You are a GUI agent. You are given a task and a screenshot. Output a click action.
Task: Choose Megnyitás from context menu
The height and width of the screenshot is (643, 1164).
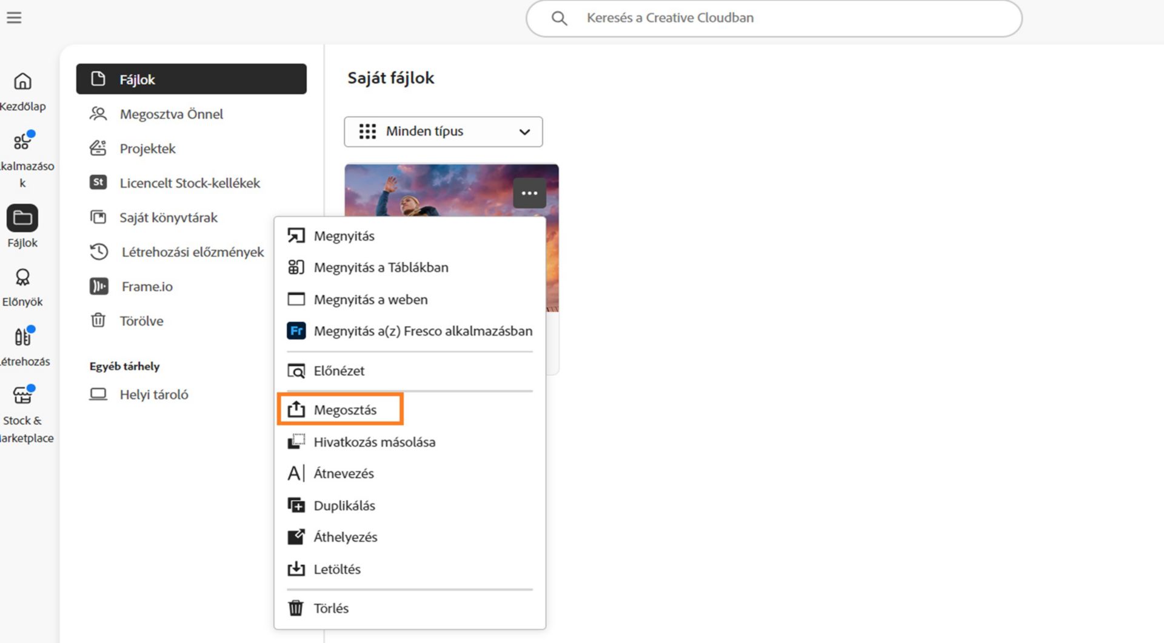410,236
